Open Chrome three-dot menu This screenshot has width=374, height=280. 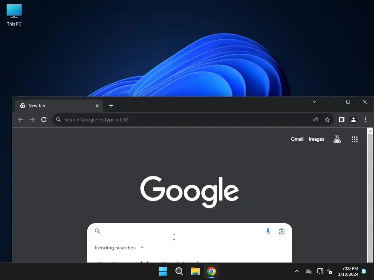point(365,120)
